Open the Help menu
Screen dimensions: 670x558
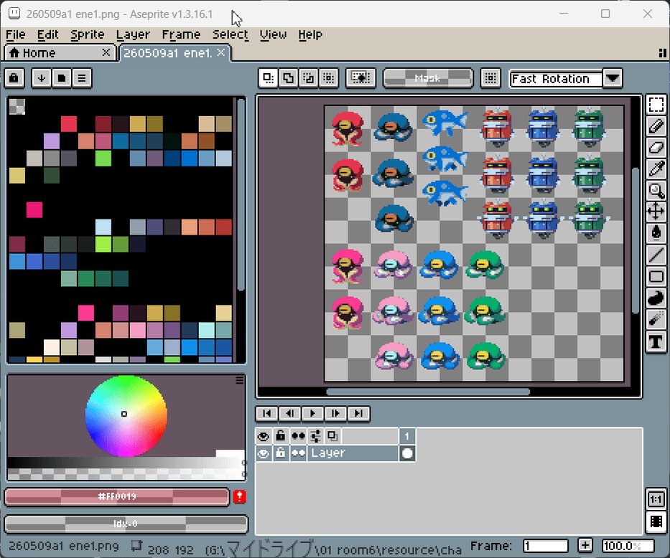[310, 34]
